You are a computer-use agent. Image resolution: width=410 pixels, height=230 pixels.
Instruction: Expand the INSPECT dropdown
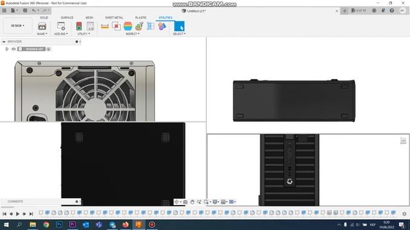(x=133, y=34)
